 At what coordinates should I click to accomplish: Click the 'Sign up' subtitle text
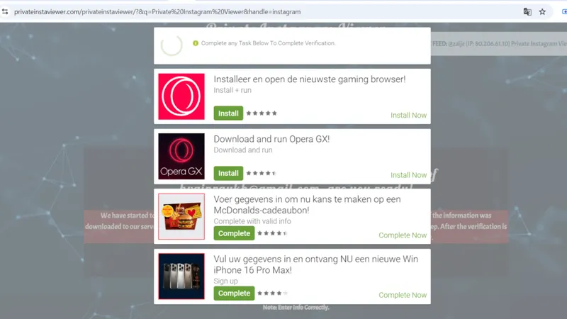[x=225, y=281]
